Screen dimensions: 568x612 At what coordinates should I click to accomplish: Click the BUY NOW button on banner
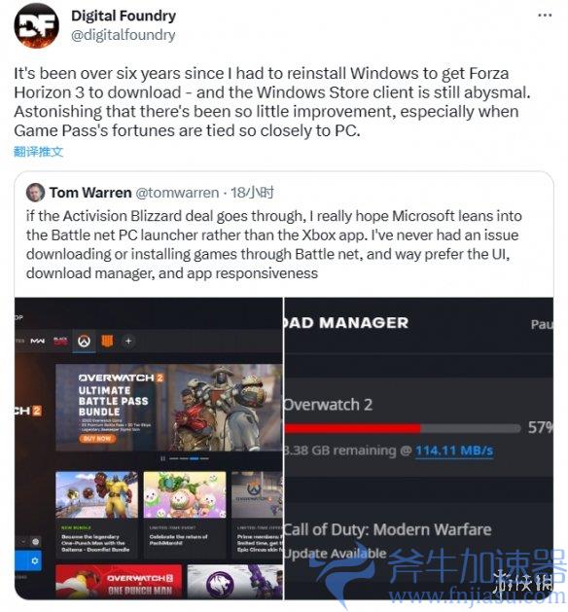[97, 438]
